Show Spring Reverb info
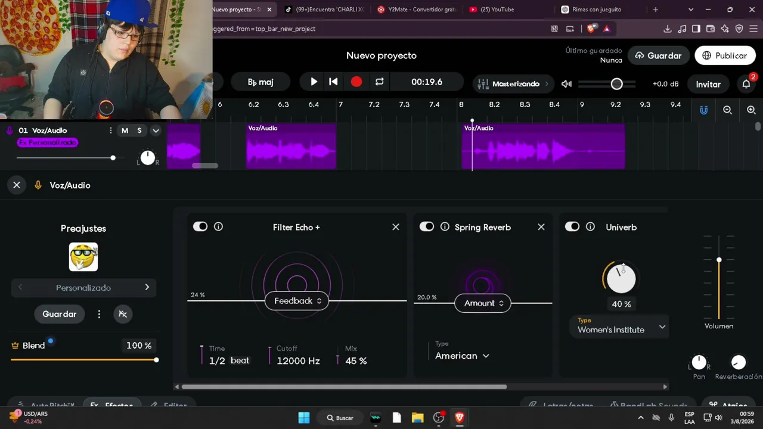 (445, 226)
